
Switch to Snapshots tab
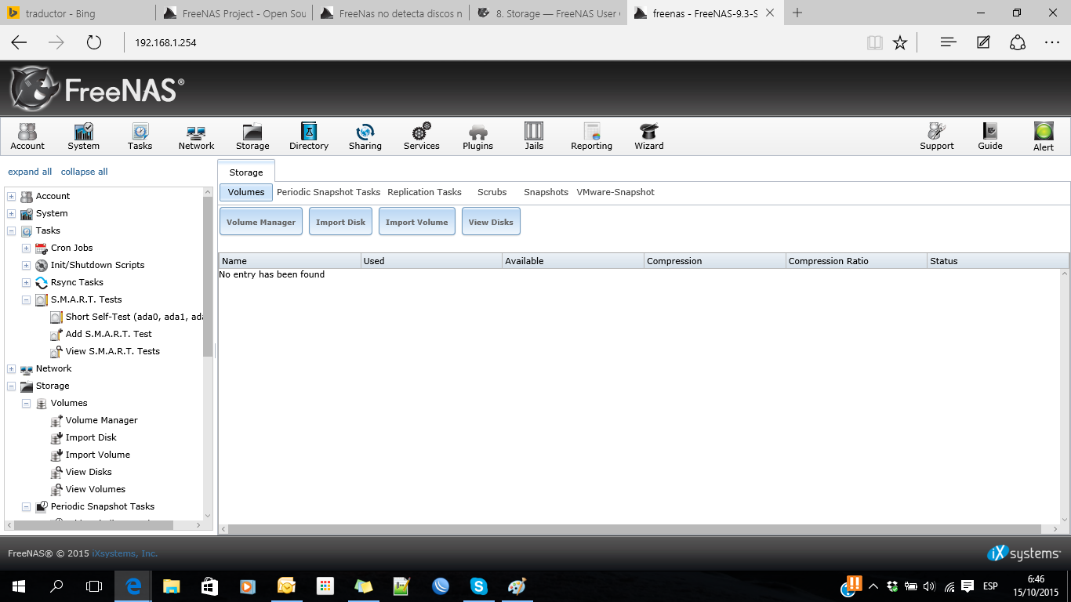click(x=546, y=192)
